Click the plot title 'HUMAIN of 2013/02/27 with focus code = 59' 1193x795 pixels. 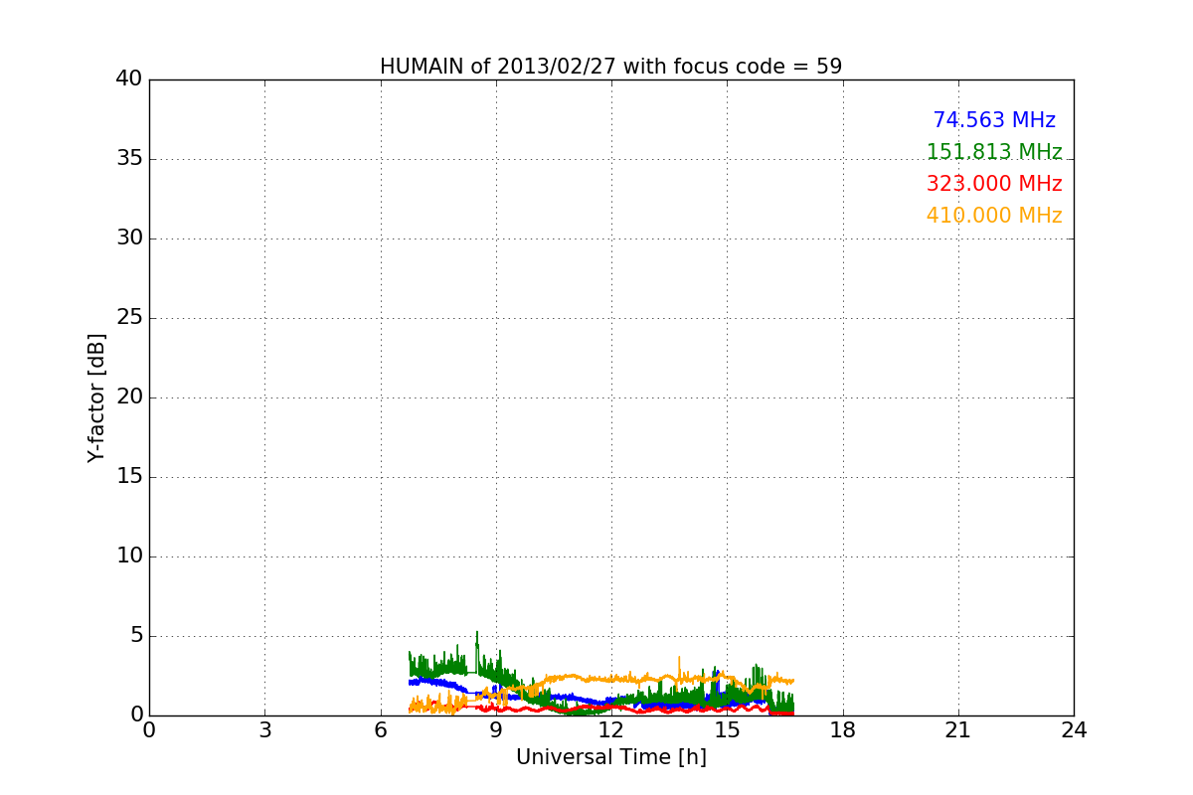[x=610, y=67]
